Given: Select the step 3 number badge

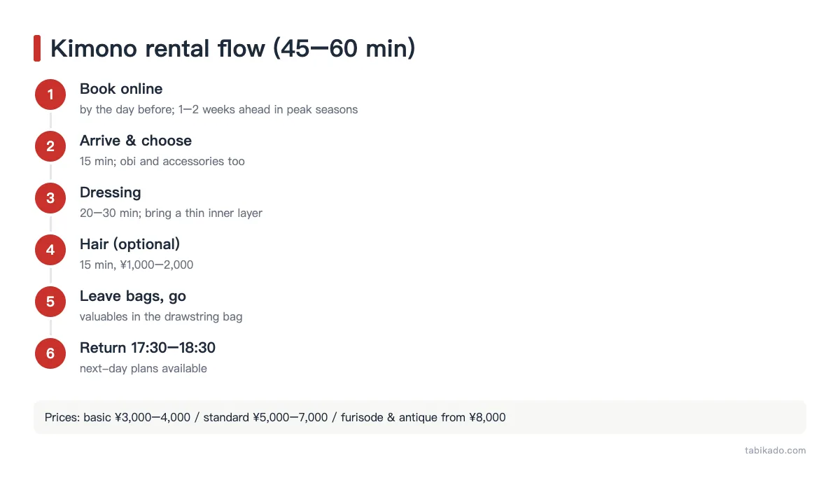Looking at the screenshot, I should point(50,198).
